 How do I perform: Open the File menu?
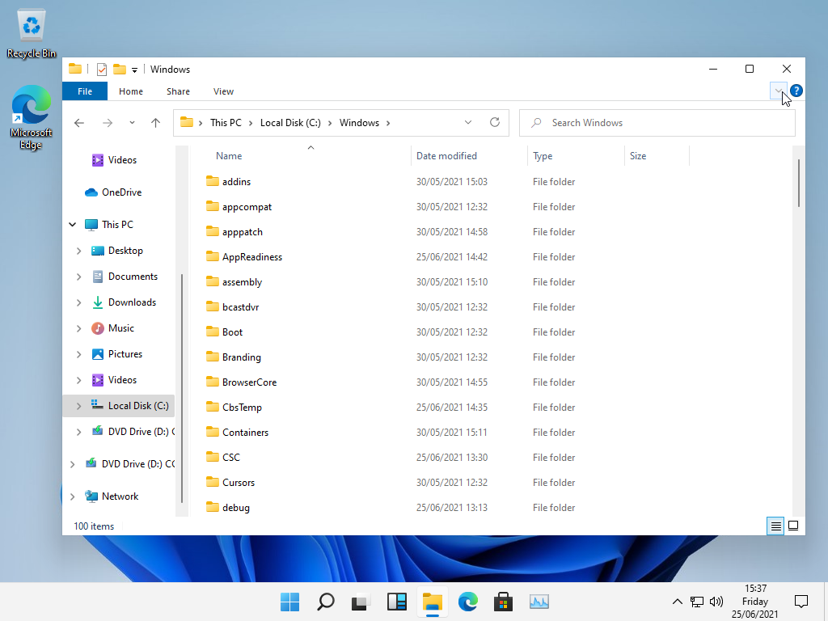click(x=85, y=91)
